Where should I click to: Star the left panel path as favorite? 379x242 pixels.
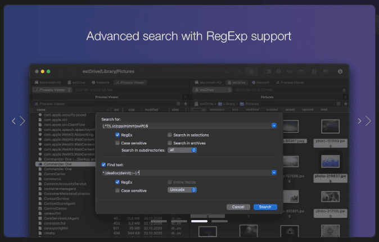186,104
